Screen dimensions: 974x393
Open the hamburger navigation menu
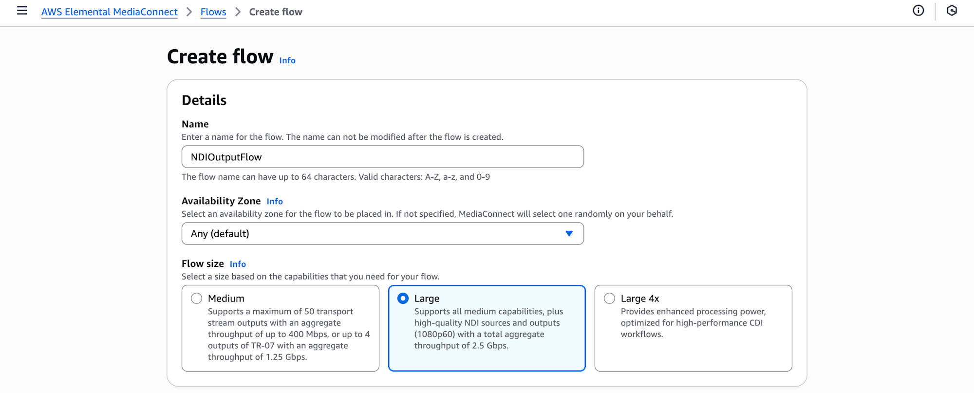point(22,11)
